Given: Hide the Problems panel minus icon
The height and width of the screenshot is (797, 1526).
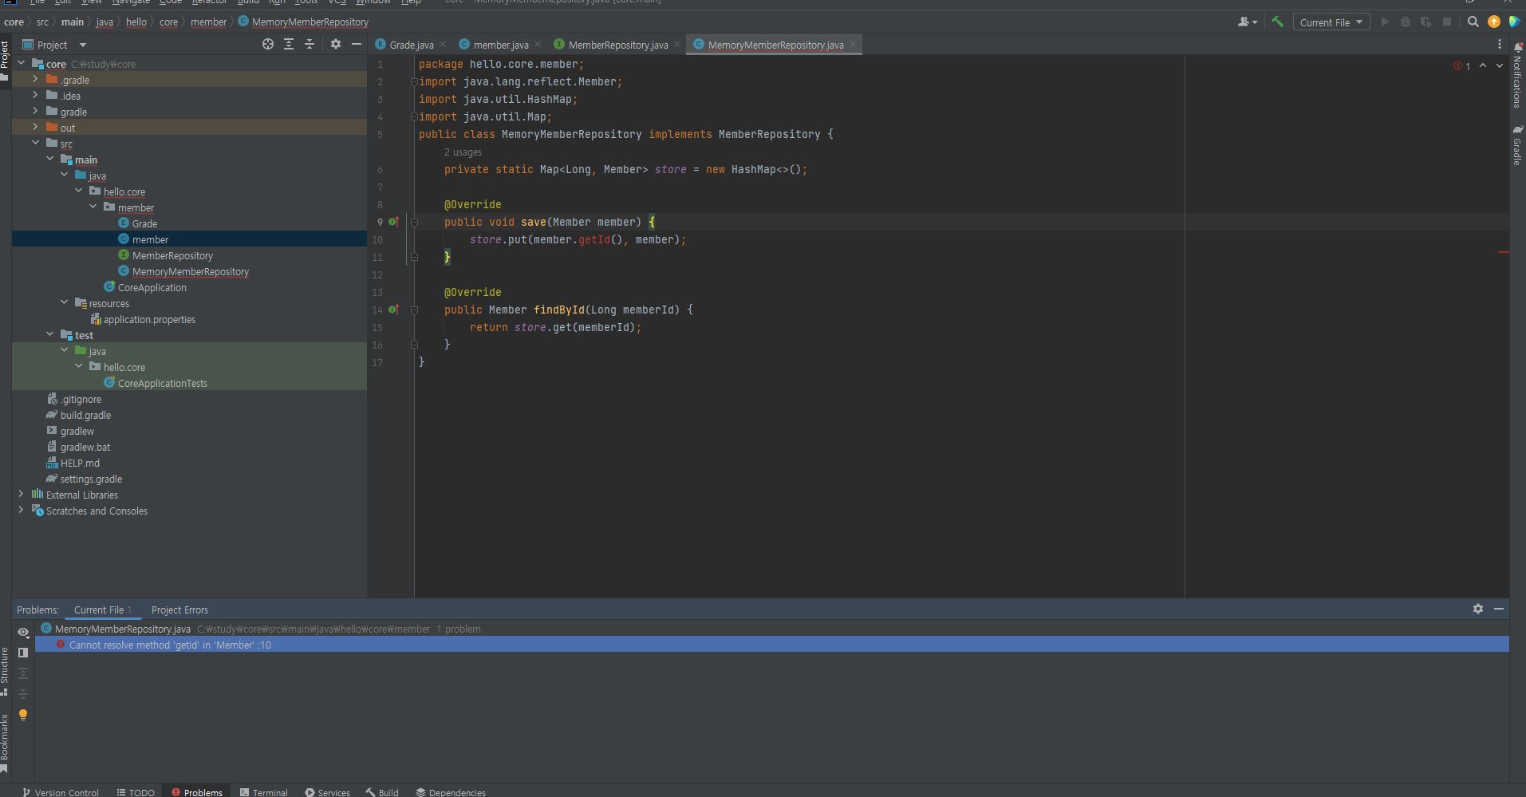Looking at the screenshot, I should click(1499, 609).
